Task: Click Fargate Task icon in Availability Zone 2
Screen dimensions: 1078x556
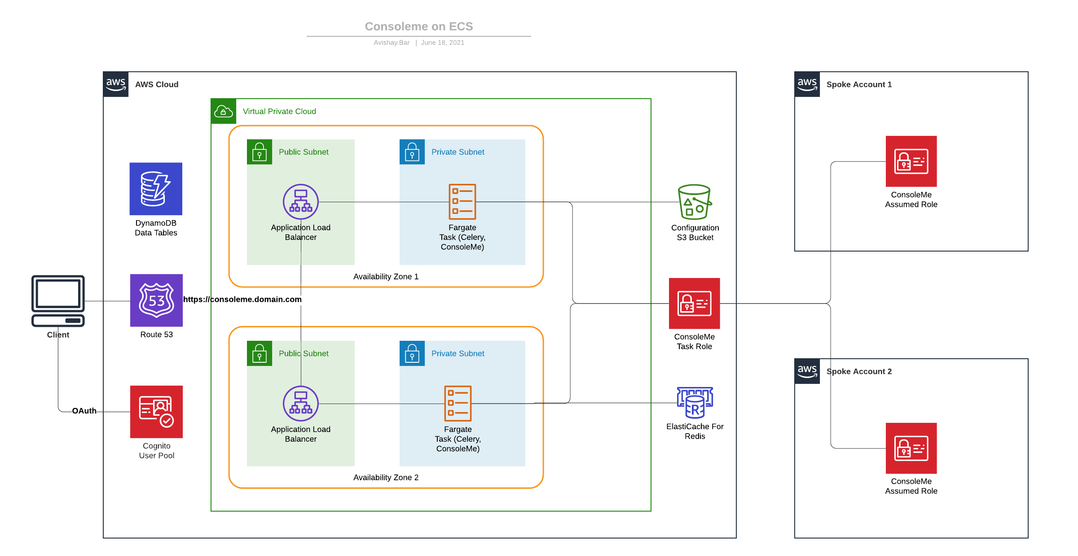Action: click(x=458, y=404)
